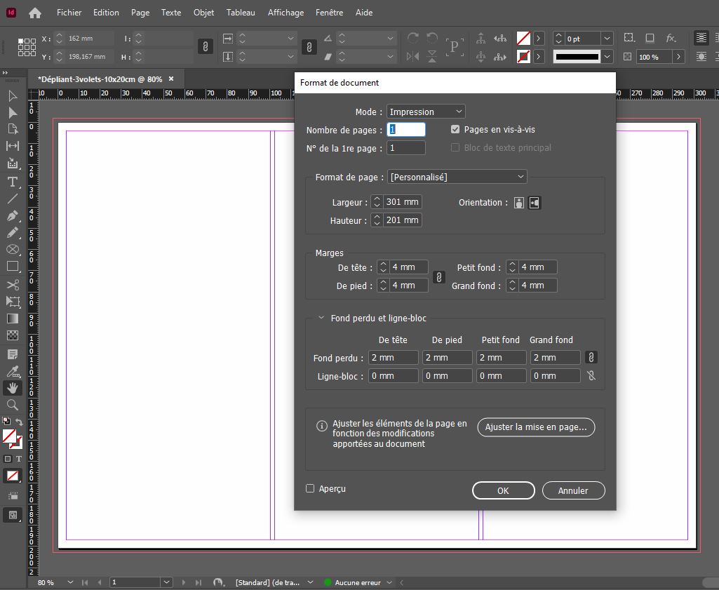The width and height of the screenshot is (719, 590).
Task: Choose landscape orientation icon
Action: click(x=535, y=203)
